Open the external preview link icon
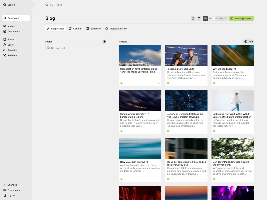This screenshot has height=200, width=267. coord(193,18)
